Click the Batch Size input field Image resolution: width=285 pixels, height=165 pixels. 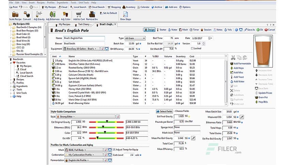click(x=130, y=44)
